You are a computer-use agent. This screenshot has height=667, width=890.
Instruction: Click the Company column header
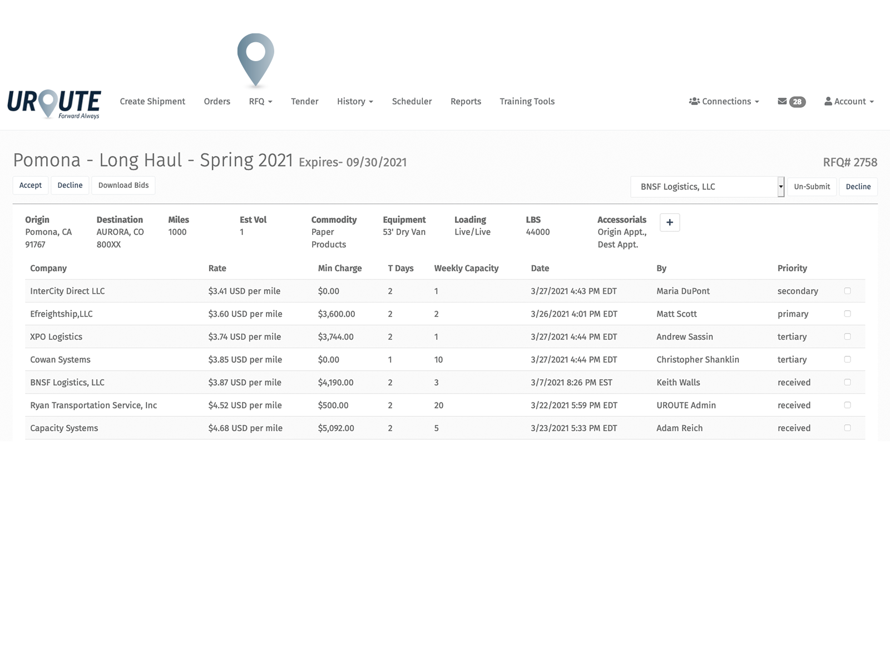pos(48,268)
